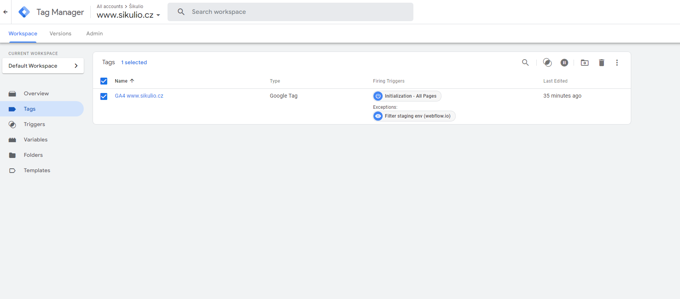This screenshot has height=299, width=680.
Task: Open the search icon in Tags toolbar
Action: click(525, 63)
